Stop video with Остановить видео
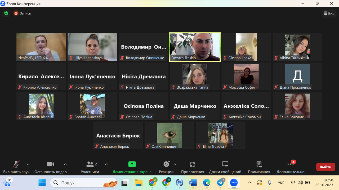This screenshot has height=190, width=339. point(51,167)
